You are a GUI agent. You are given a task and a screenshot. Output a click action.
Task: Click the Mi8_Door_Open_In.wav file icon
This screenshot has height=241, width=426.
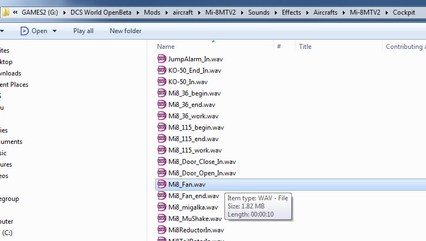tap(162, 173)
